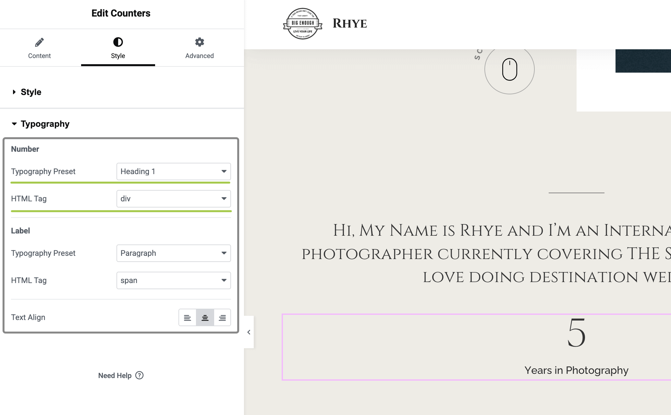Open Number HTML Tag dropdown showing div
This screenshot has height=415, width=671.
coord(173,199)
